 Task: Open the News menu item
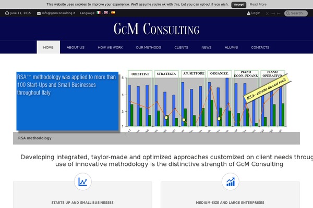point(206,47)
